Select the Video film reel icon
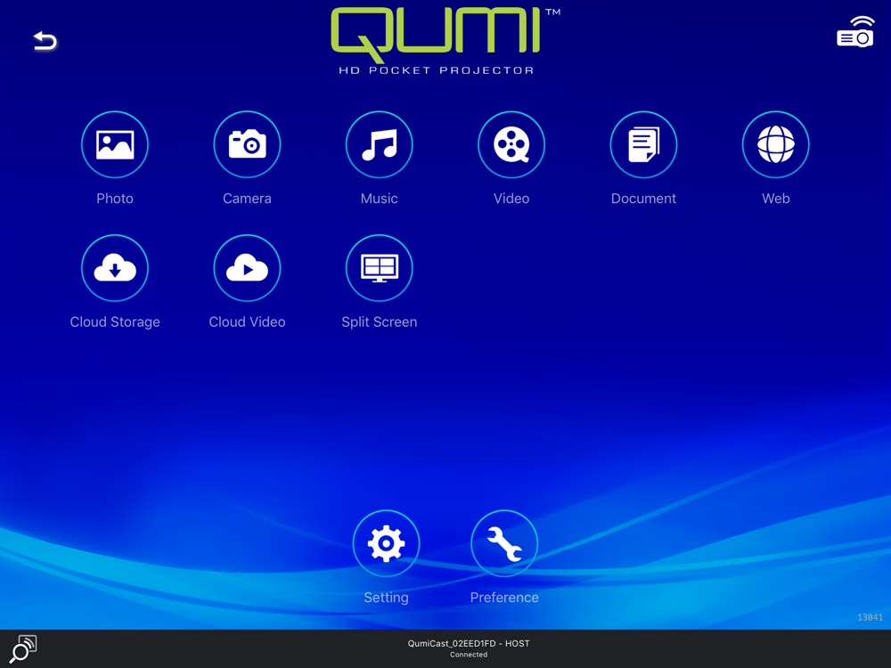Image resolution: width=891 pixels, height=668 pixels. point(511,144)
